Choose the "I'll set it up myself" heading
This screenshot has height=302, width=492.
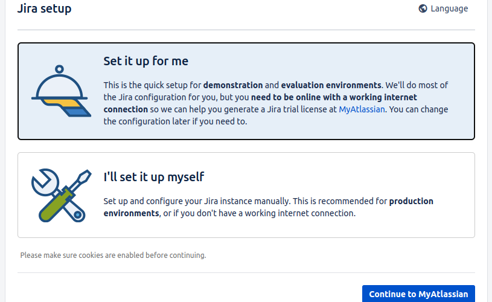[154, 177]
